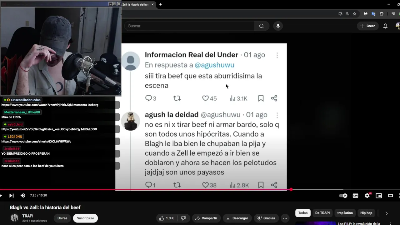
Task: Open the TRAPI channel name link
Action: pyautogui.click(x=28, y=216)
